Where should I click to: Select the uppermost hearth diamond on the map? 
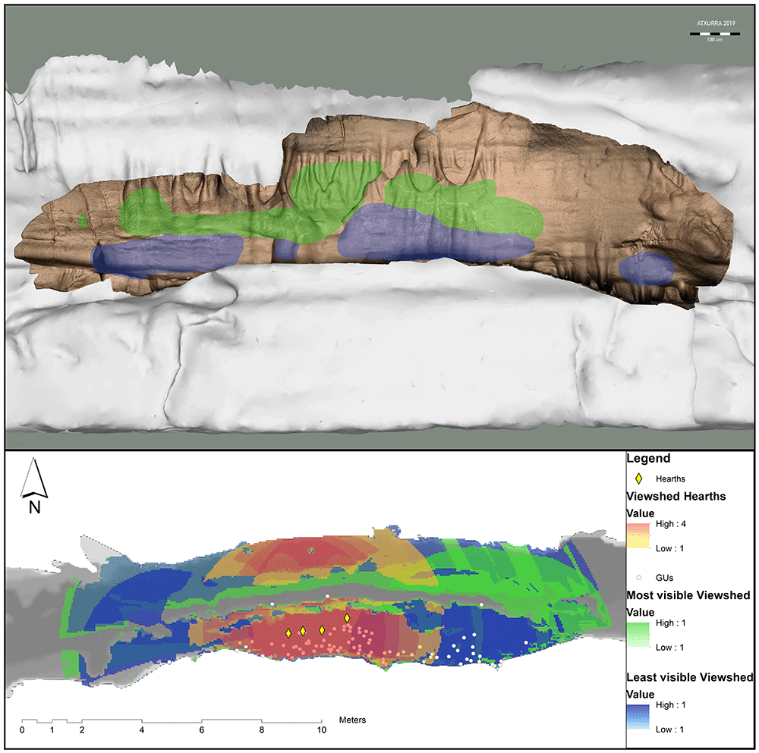[x=347, y=618]
